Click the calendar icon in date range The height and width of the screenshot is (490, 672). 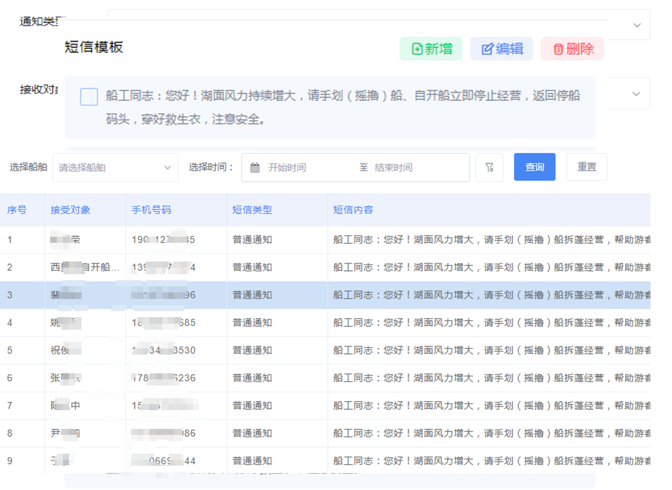255,168
